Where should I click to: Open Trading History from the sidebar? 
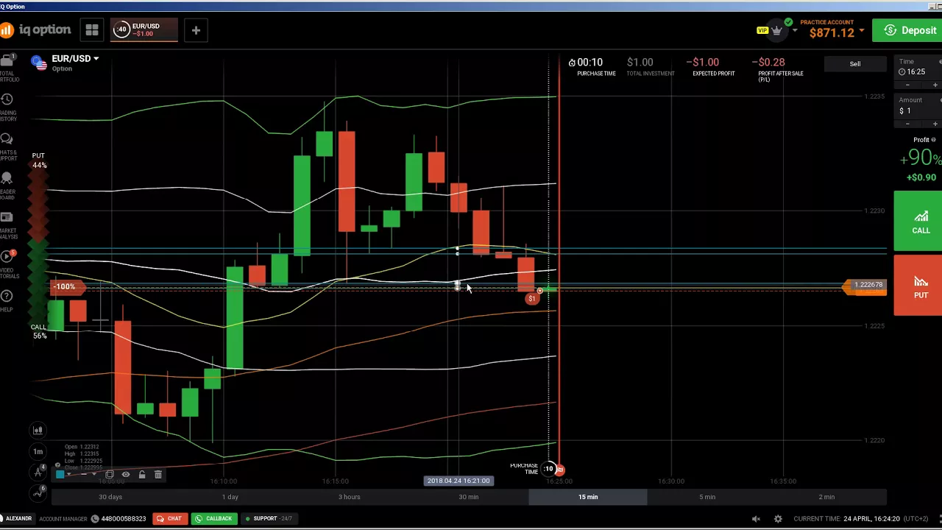click(x=7, y=106)
